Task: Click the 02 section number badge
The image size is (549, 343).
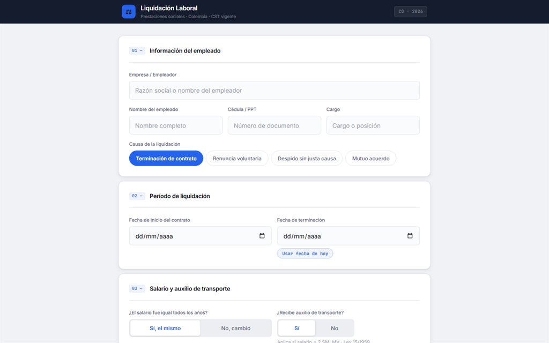Action: pos(137,196)
